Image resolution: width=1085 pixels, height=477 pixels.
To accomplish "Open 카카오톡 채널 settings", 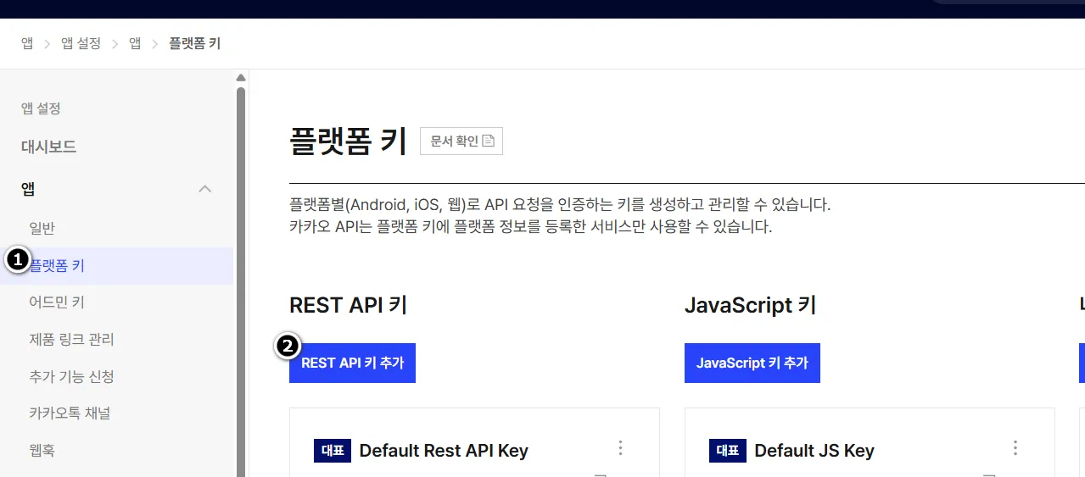I will [x=70, y=413].
